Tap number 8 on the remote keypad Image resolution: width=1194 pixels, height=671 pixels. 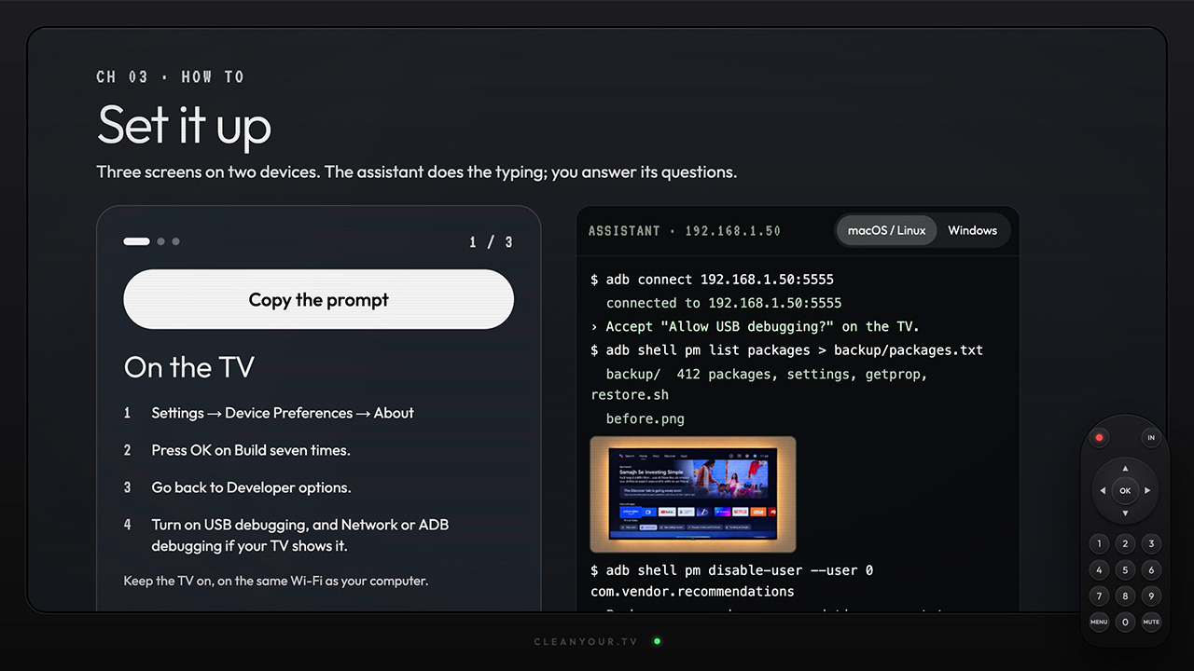click(x=1125, y=596)
